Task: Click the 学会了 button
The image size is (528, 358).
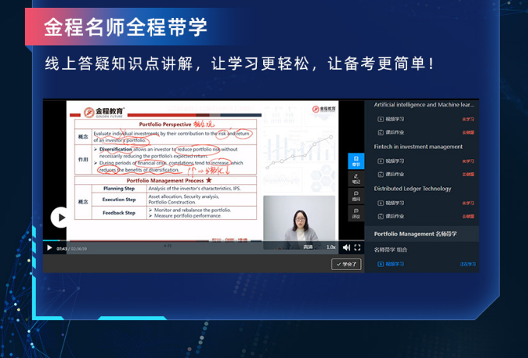Action: [346, 264]
